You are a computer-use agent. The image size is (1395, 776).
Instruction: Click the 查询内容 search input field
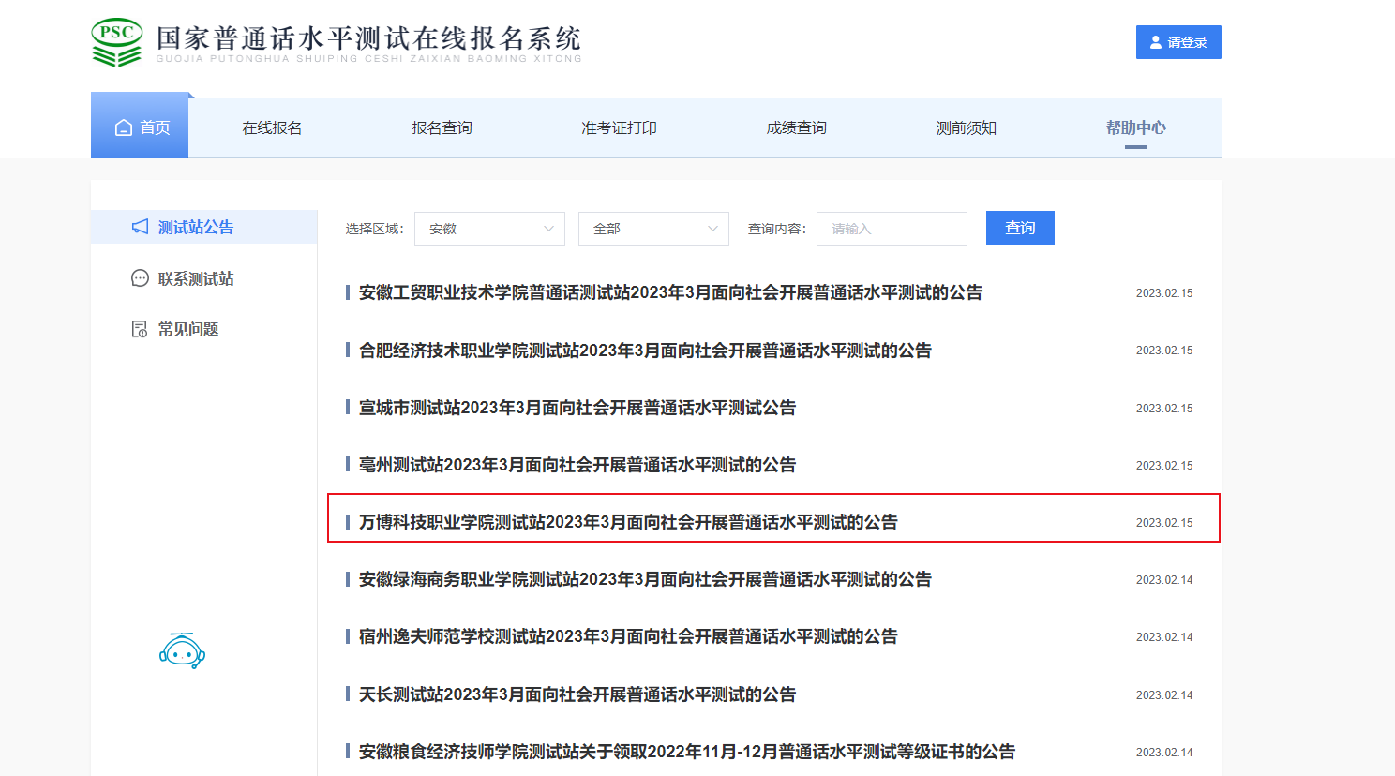(x=892, y=229)
